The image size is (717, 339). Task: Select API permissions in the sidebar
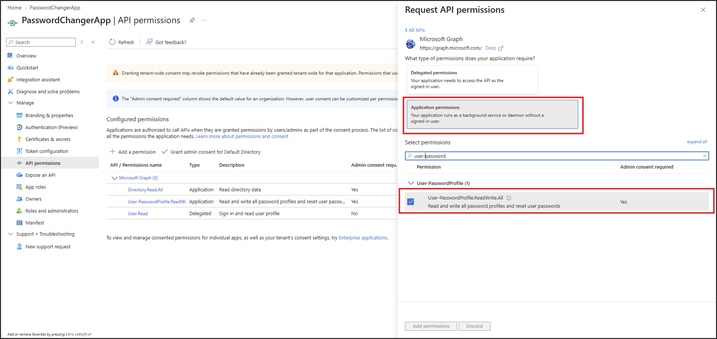pyautogui.click(x=50, y=163)
